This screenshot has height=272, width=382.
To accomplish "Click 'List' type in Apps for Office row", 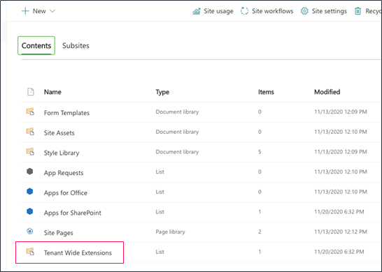I will point(160,192).
